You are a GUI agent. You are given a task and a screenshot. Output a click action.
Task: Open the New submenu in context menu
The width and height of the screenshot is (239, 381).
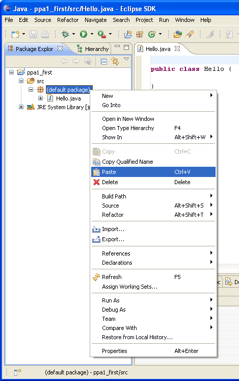coord(153,96)
